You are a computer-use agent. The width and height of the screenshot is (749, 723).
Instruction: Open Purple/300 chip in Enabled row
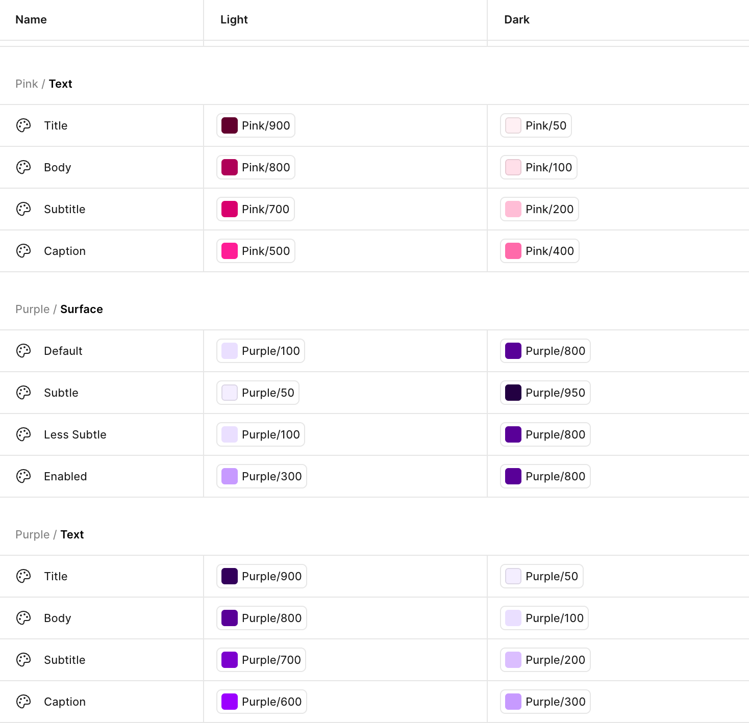click(262, 476)
